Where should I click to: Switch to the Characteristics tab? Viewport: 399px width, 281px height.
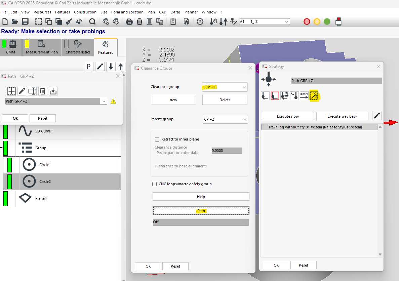point(78,47)
